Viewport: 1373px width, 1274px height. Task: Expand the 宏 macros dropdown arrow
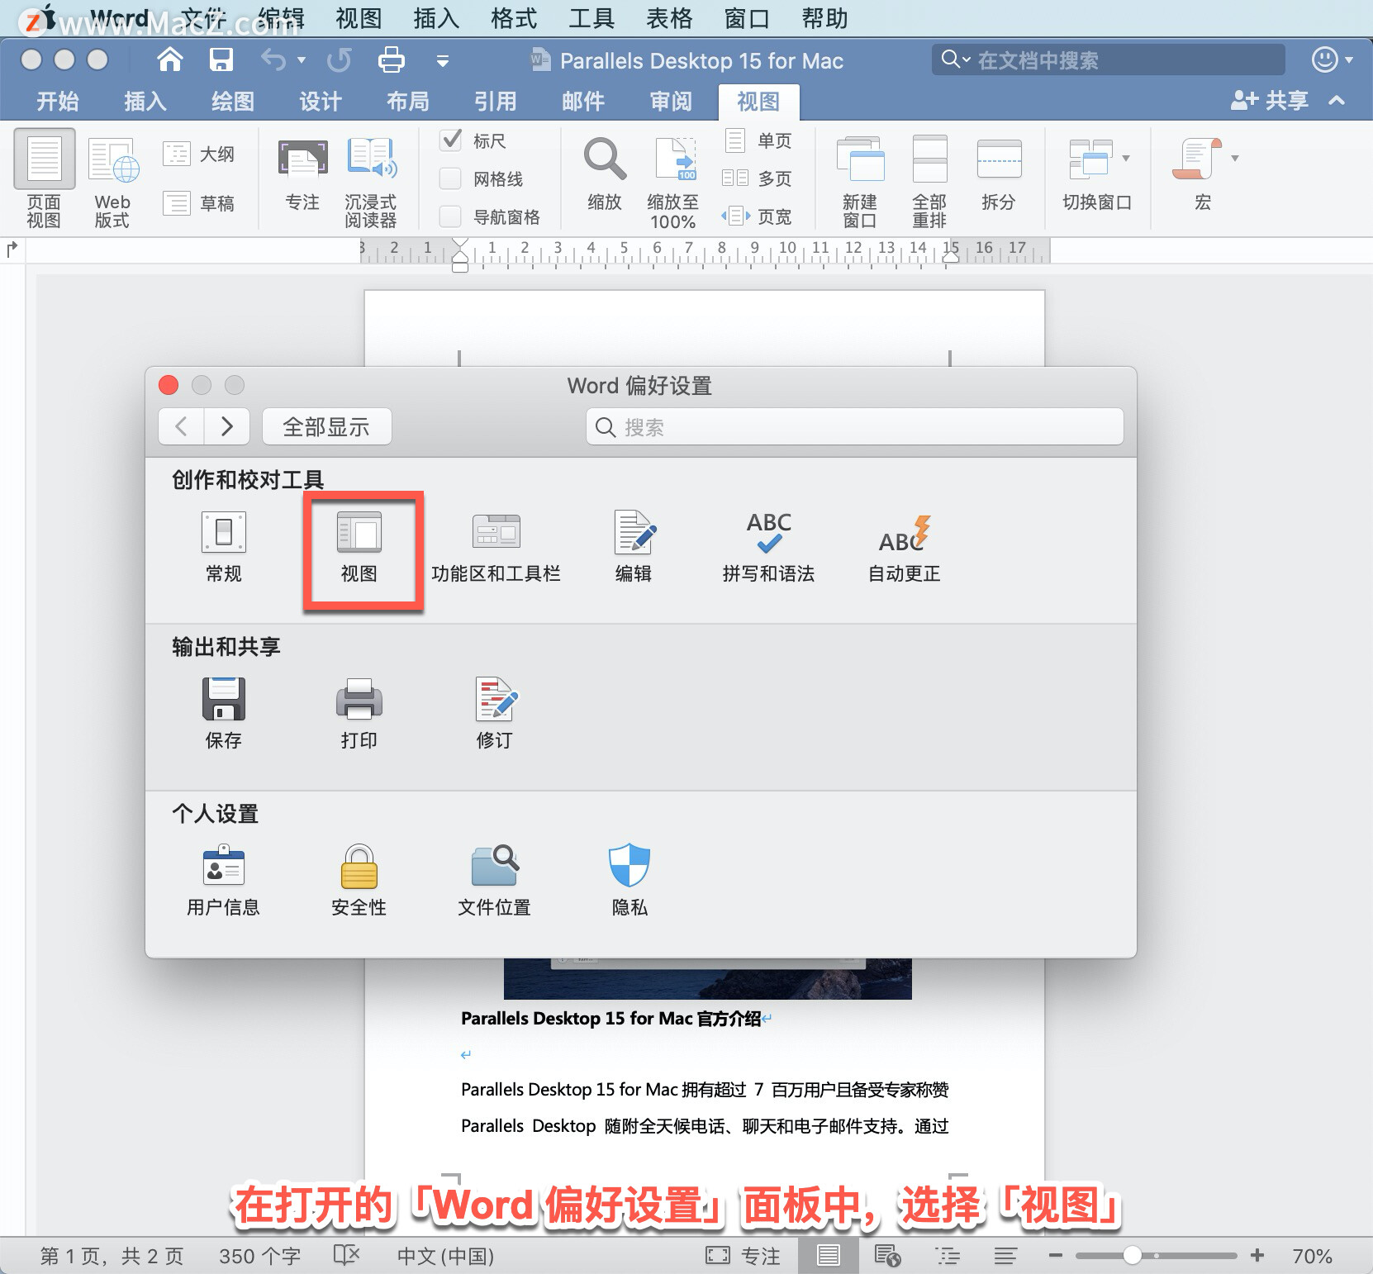pyautogui.click(x=1235, y=158)
